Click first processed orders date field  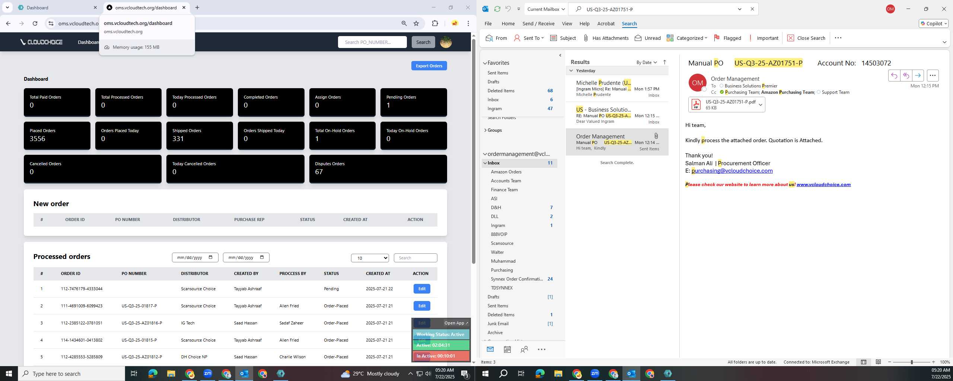coord(195,257)
